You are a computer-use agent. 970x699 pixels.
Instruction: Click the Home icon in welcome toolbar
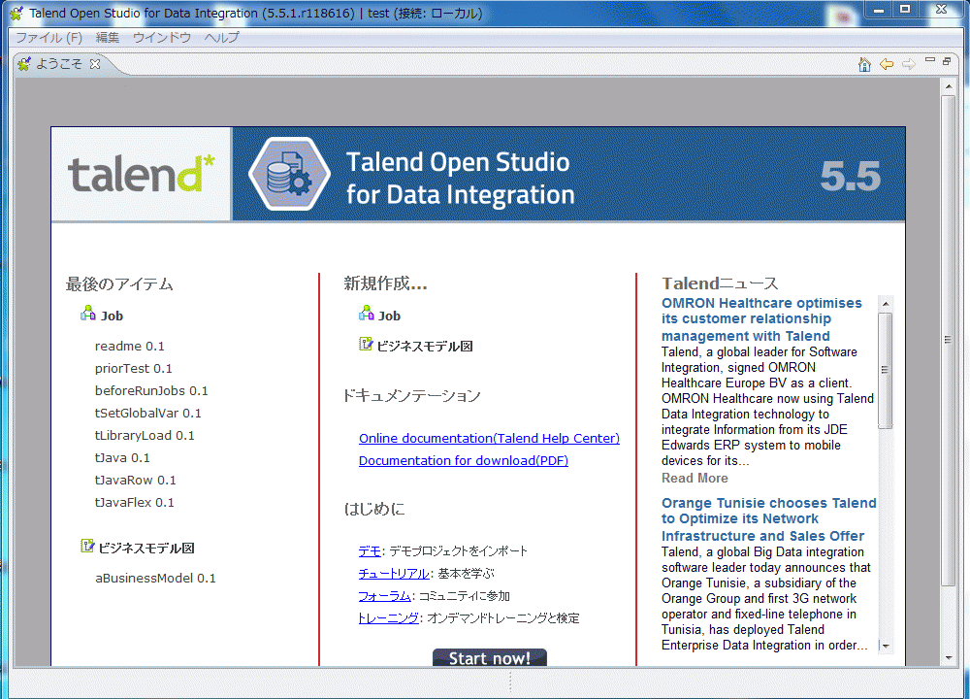click(x=864, y=64)
